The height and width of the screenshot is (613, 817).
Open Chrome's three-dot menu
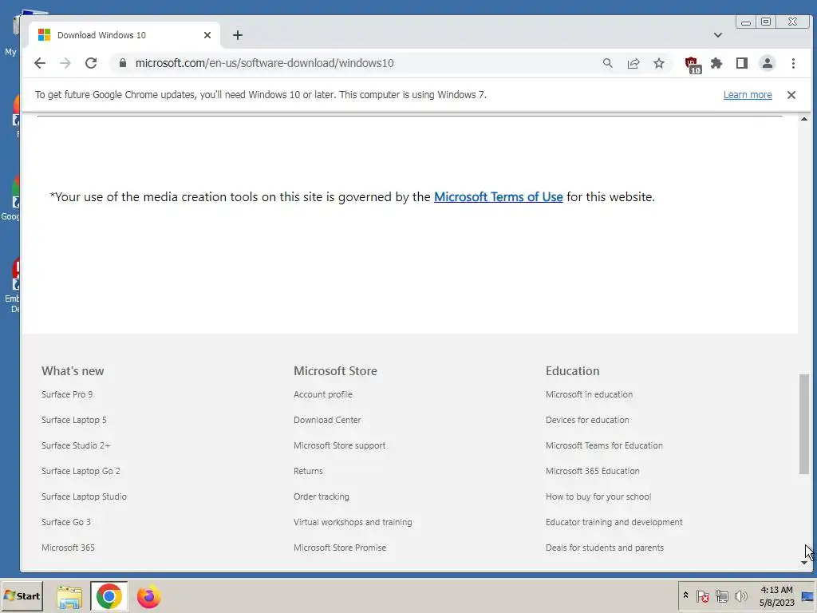(793, 63)
